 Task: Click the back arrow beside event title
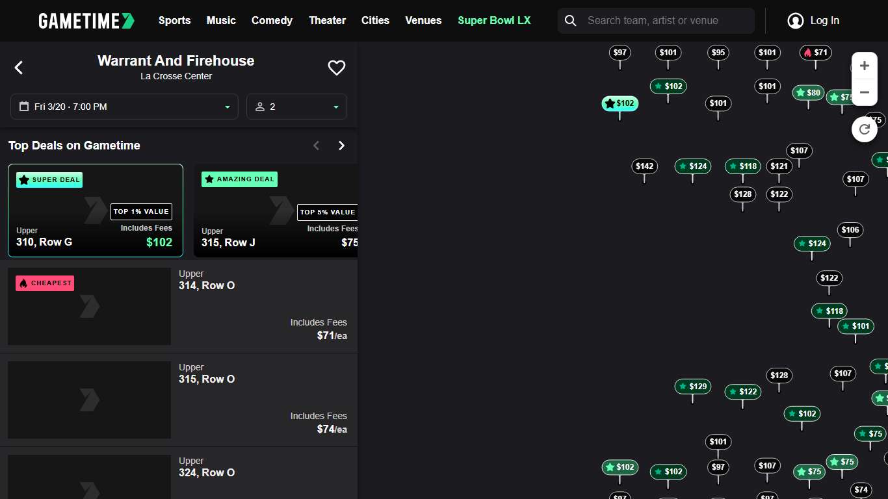[19, 68]
